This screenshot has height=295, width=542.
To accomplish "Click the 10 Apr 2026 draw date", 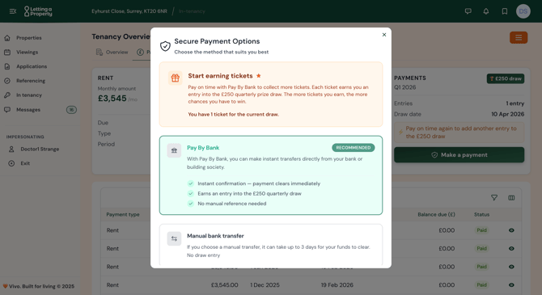I will coord(508,114).
